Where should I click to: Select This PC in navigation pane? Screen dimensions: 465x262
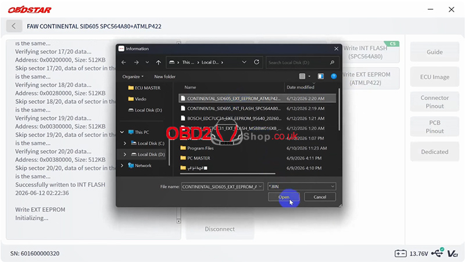click(x=138, y=132)
